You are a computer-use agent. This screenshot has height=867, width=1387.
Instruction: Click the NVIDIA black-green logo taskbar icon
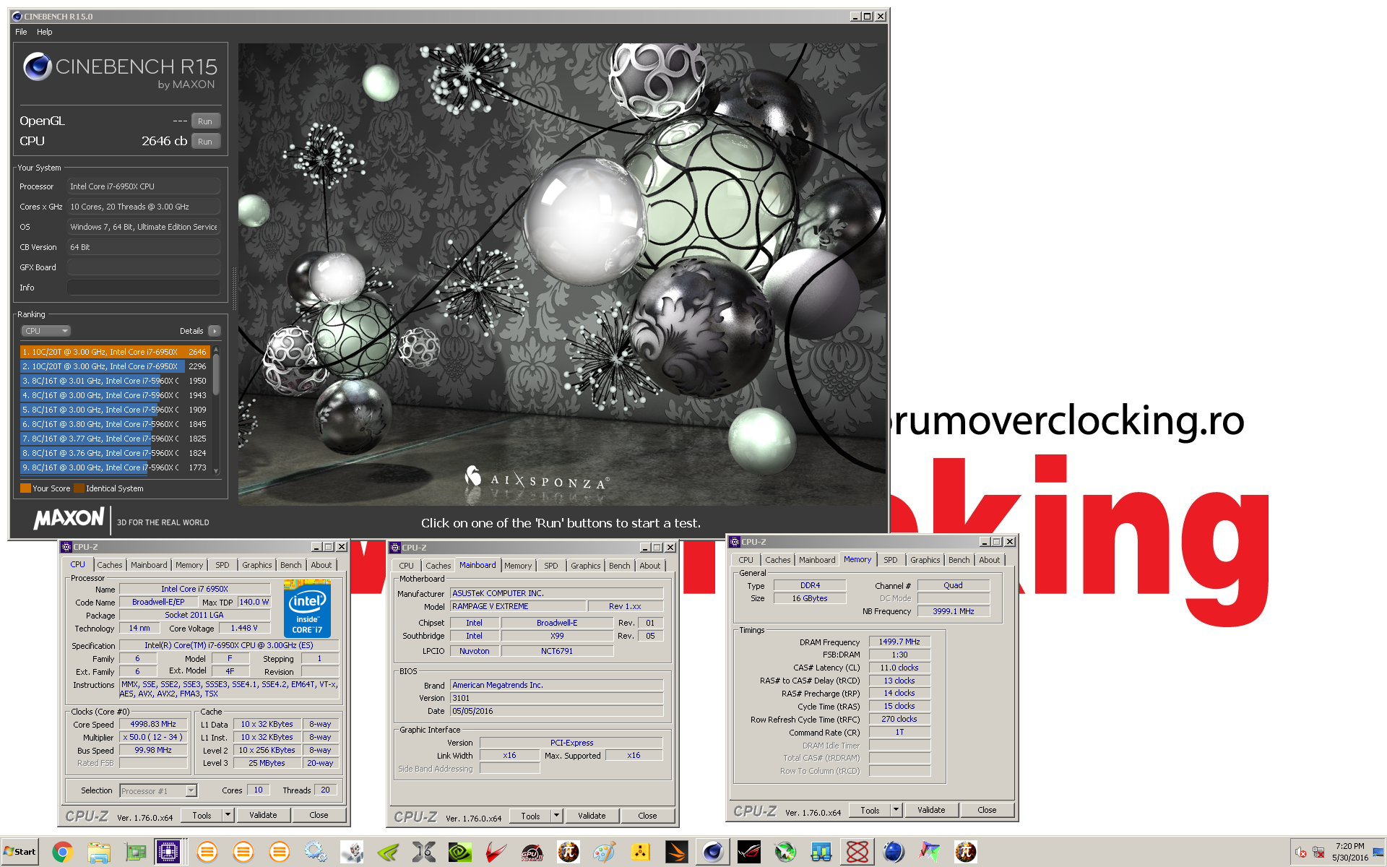pyautogui.click(x=459, y=852)
